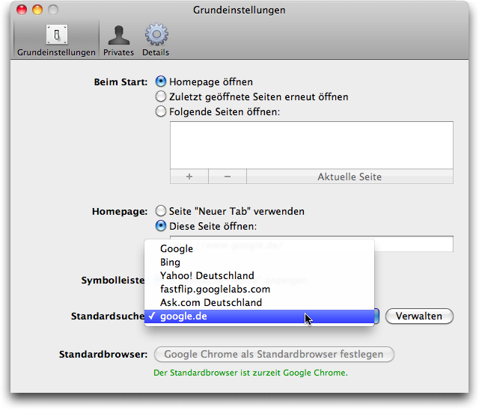Click the yellow minimize window button
Screen dimensions: 479x410
tap(37, 10)
